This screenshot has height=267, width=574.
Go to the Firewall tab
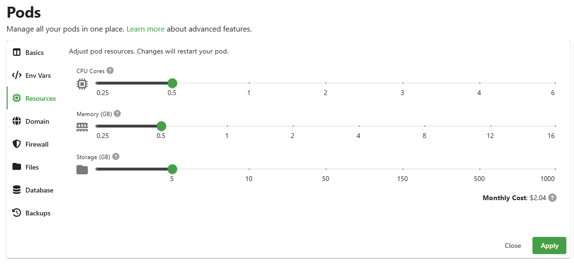[37, 144]
